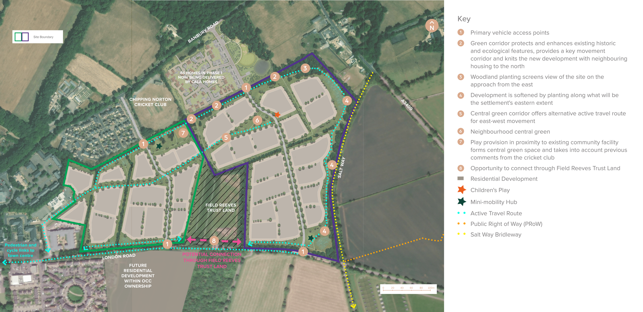Click the orange children's play star on the map
The width and height of the screenshot is (643, 312).
[x=277, y=114]
